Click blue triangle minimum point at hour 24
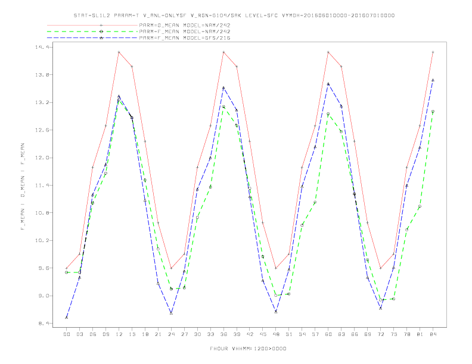472x364 pixels. pyautogui.click(x=171, y=313)
